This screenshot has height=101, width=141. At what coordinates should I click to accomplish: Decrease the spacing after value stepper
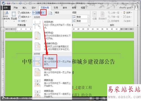point(88,22)
